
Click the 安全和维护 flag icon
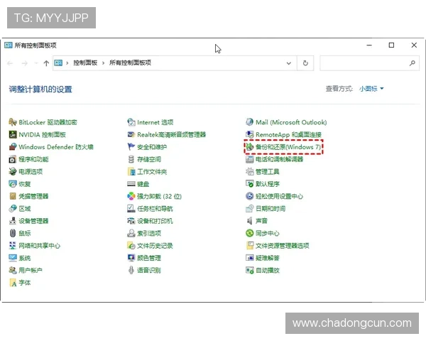click(131, 147)
